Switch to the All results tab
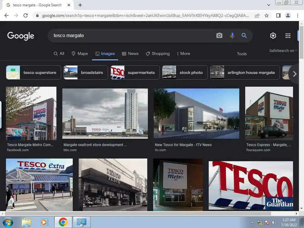304x228 pixels. (59, 54)
